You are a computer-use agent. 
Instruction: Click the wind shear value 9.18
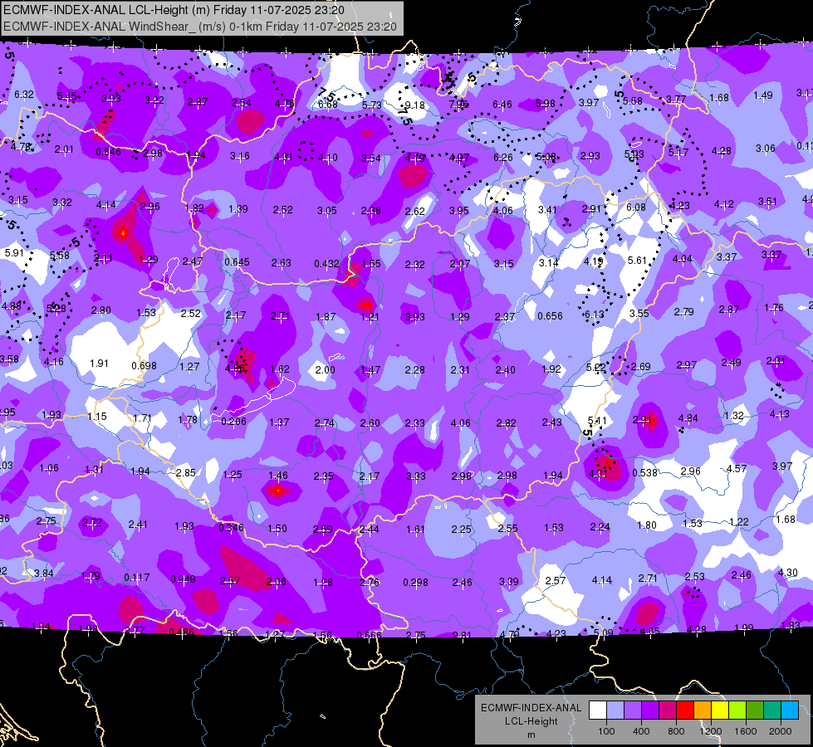point(414,105)
